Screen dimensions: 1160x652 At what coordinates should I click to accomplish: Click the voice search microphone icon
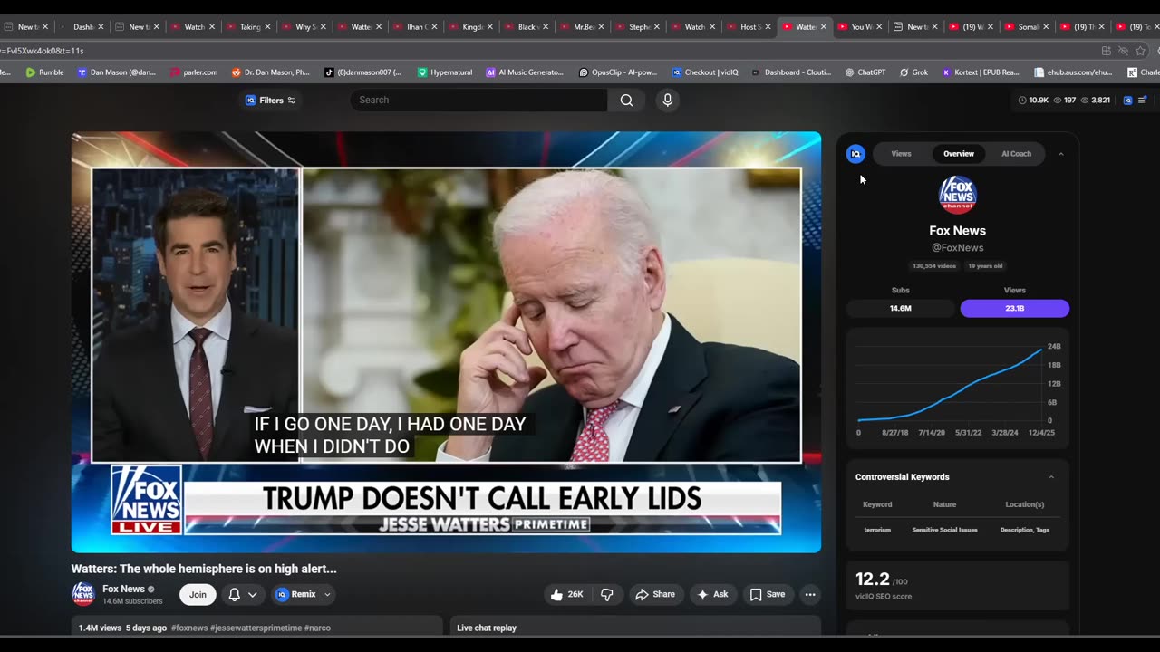click(668, 100)
